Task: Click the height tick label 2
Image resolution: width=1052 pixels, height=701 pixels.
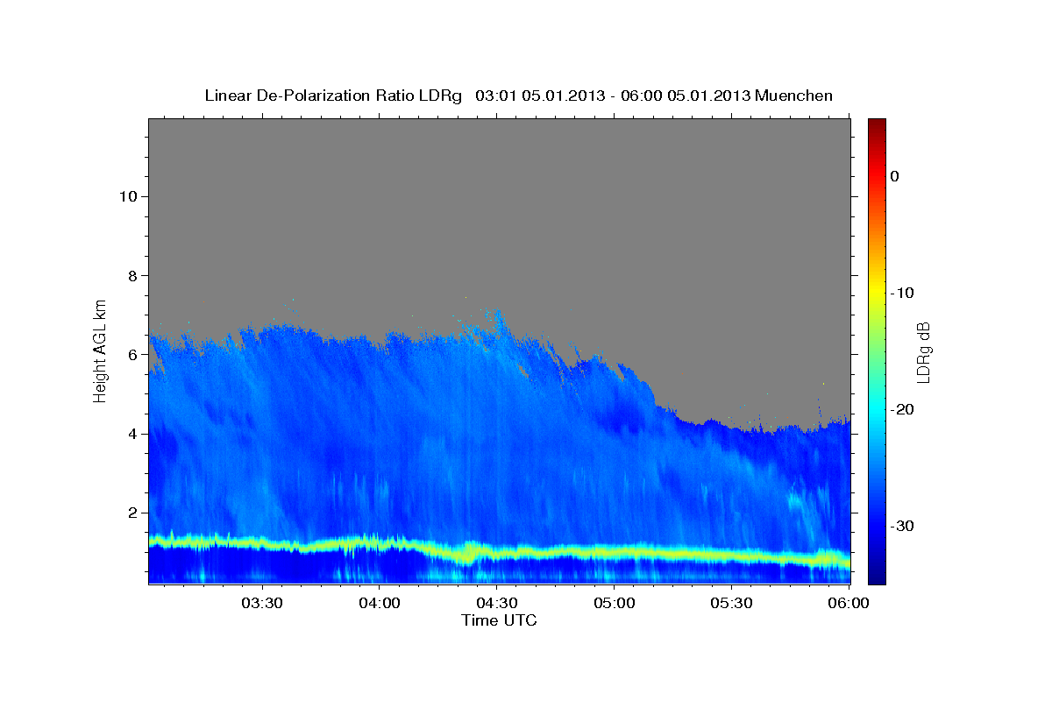Action: 131,513
